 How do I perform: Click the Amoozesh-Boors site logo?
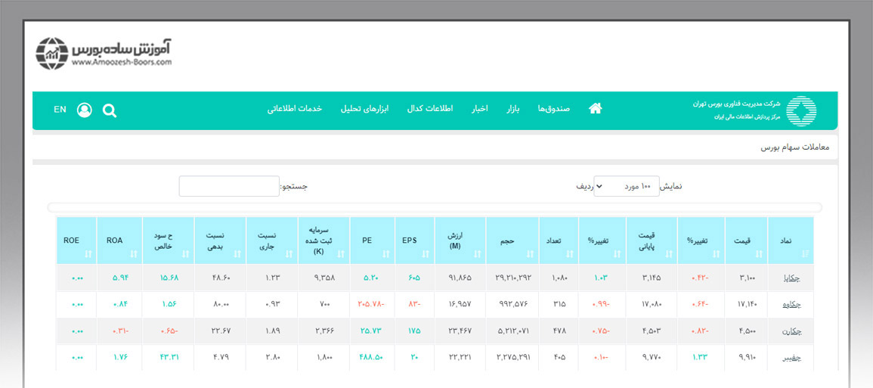coord(104,53)
